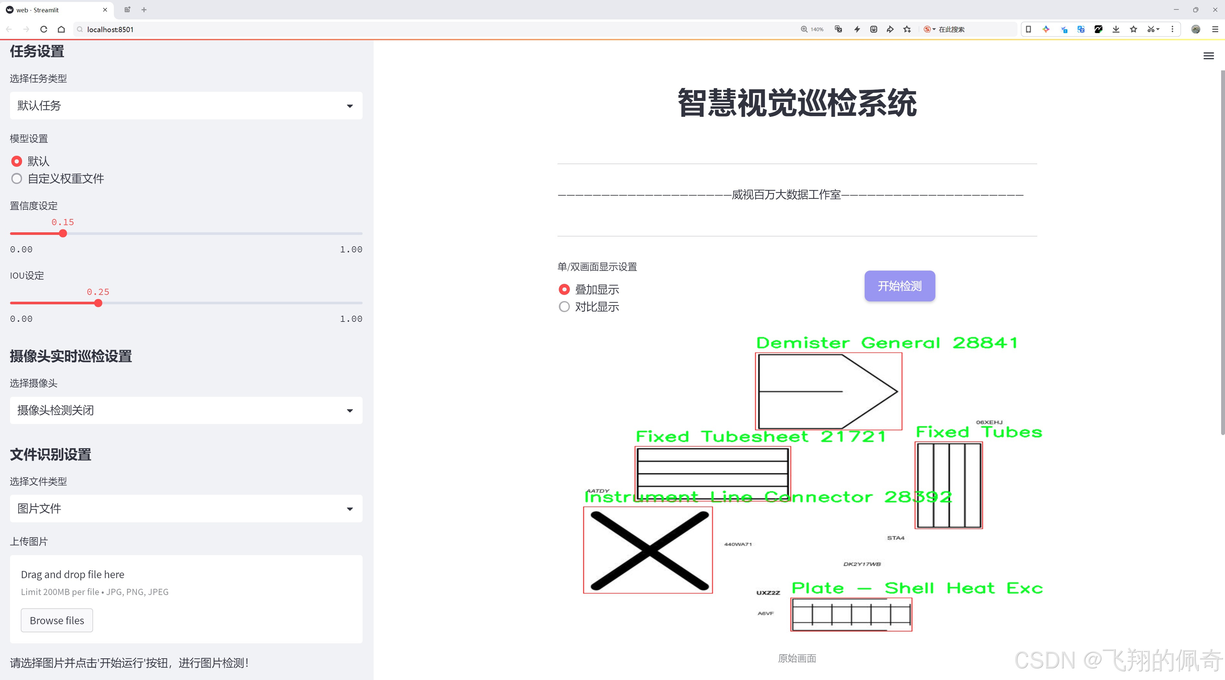This screenshot has height=680, width=1225.
Task: Open the 默认任务 task type dropdown
Action: [x=186, y=105]
